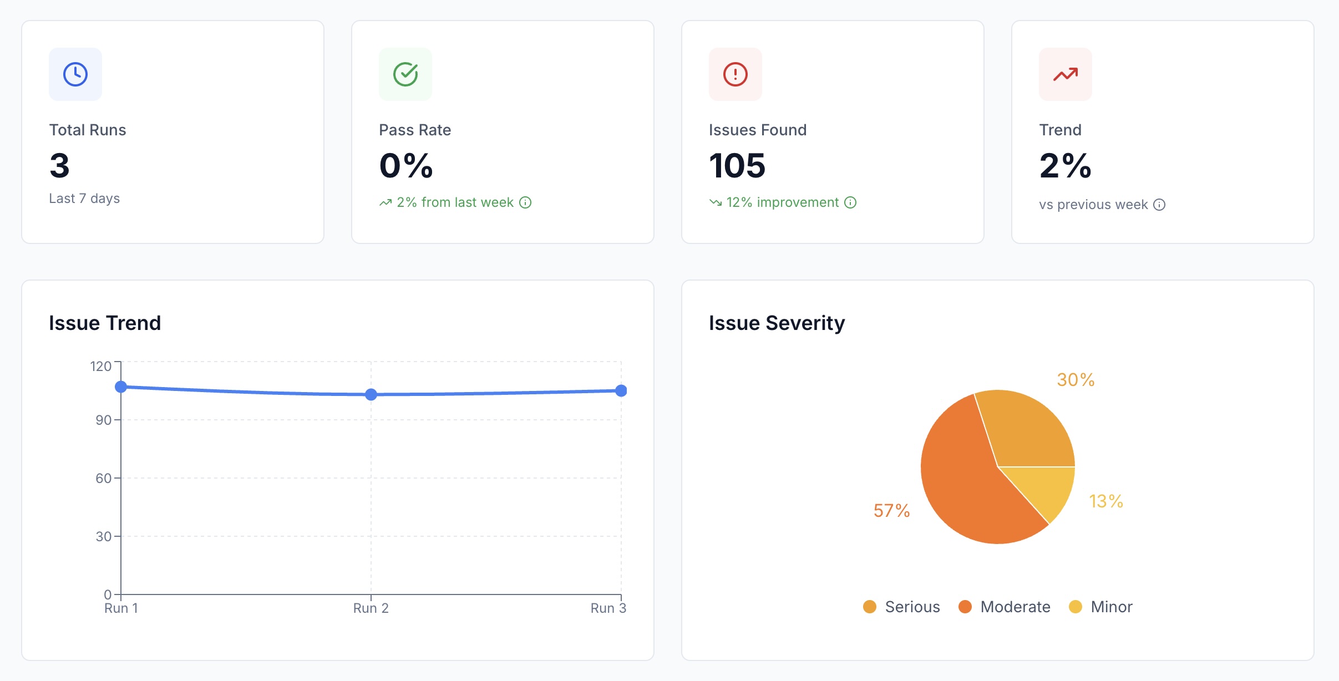Image resolution: width=1339 pixels, height=681 pixels.
Task: Expand details on the Total Runs card
Action: 172,131
